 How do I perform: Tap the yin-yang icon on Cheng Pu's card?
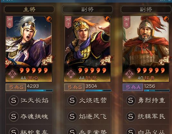(x=166, y=19)
